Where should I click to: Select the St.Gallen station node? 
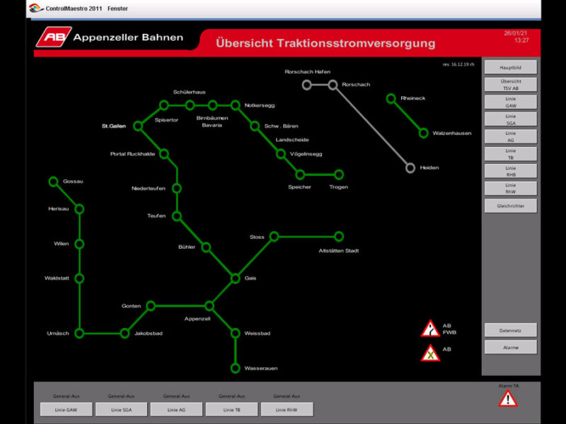[x=138, y=126]
